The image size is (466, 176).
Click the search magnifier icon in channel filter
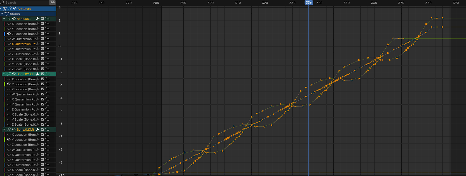pyautogui.click(x=2, y=3)
